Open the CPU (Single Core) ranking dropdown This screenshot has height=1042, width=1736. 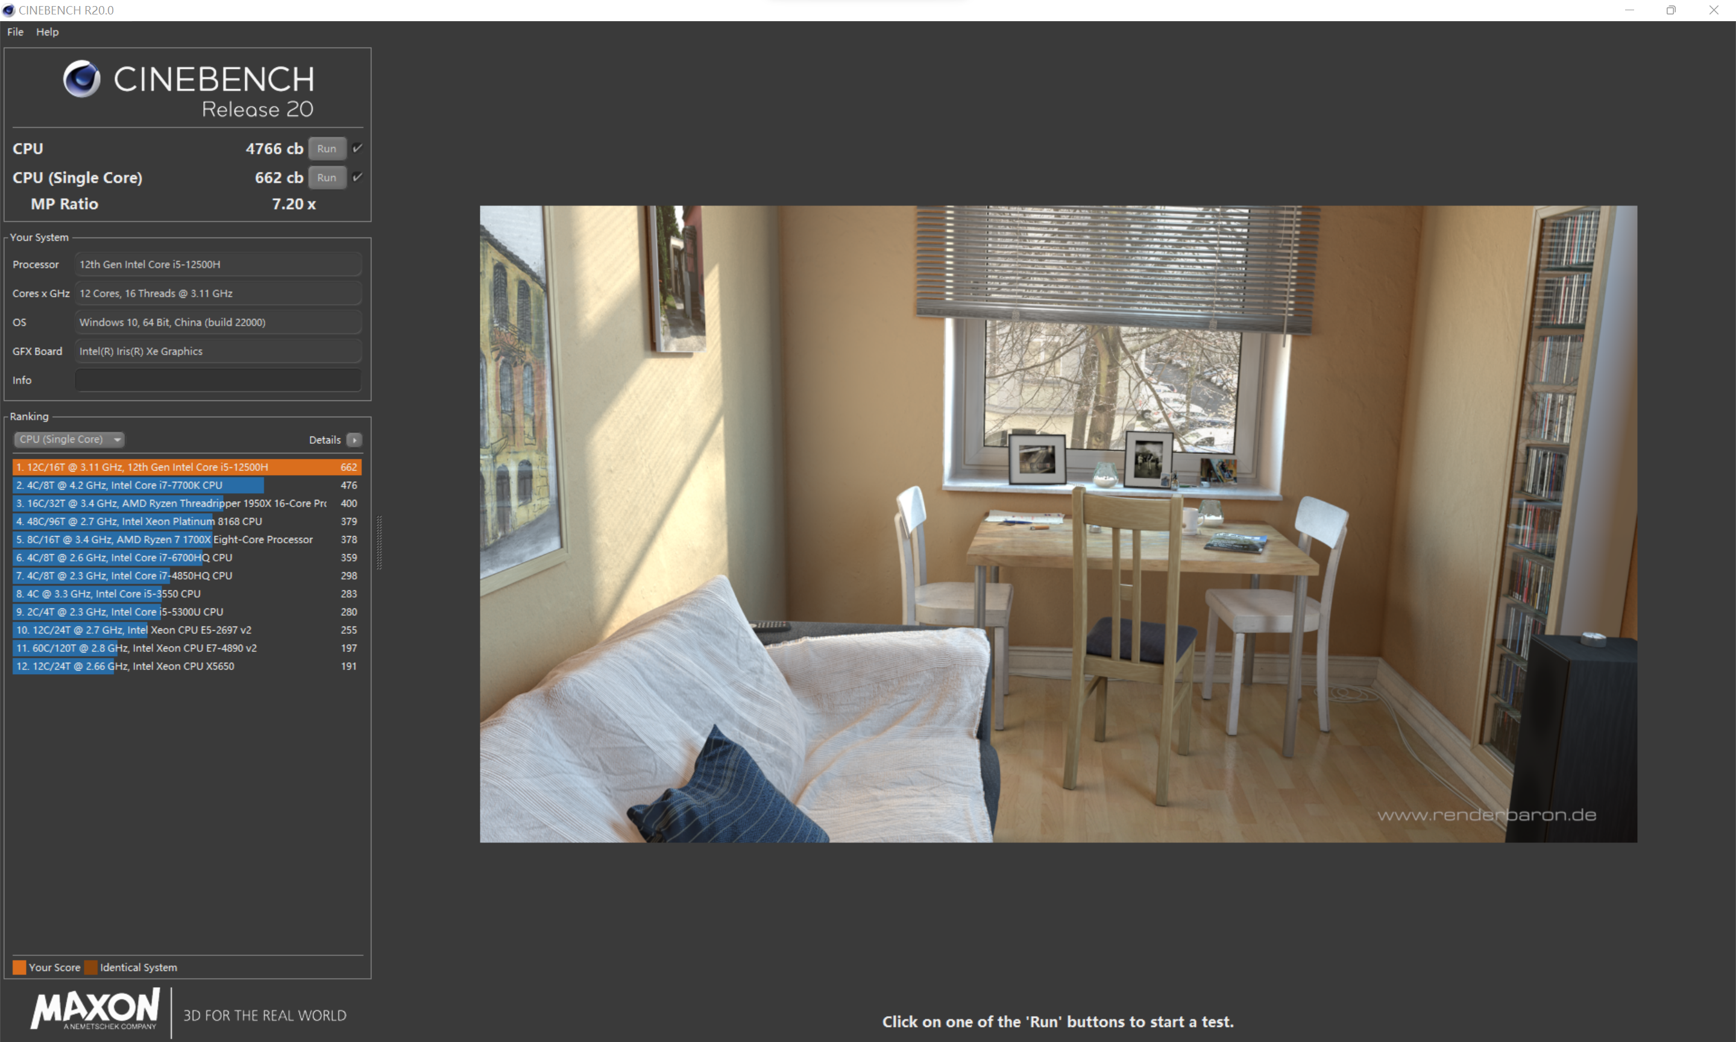(68, 440)
